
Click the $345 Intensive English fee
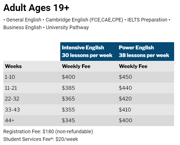pyautogui.click(x=68, y=120)
